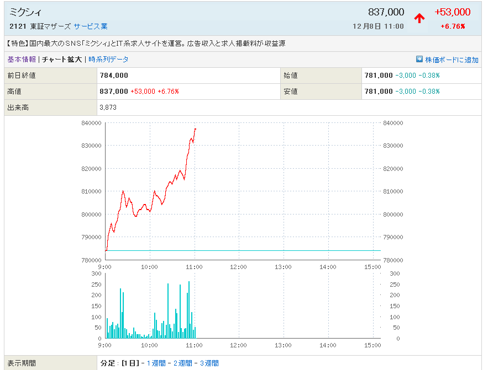Select the チャート拡大 tab
The width and height of the screenshot is (488, 370).
pos(62,60)
